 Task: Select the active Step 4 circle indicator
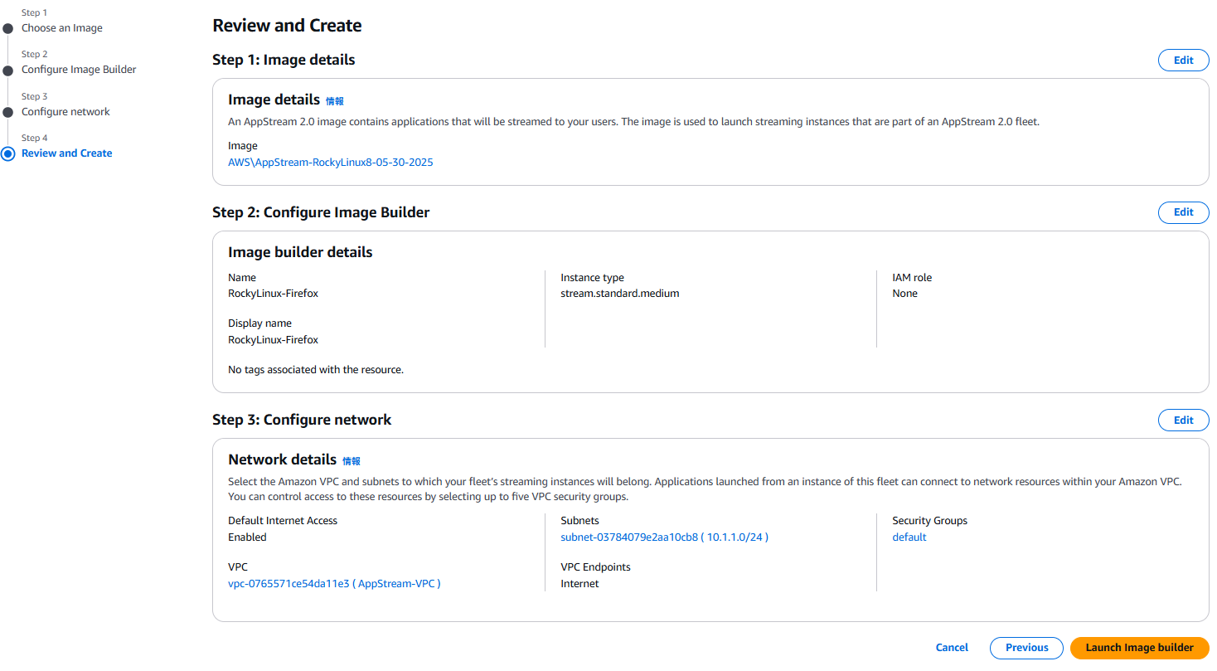(x=8, y=153)
